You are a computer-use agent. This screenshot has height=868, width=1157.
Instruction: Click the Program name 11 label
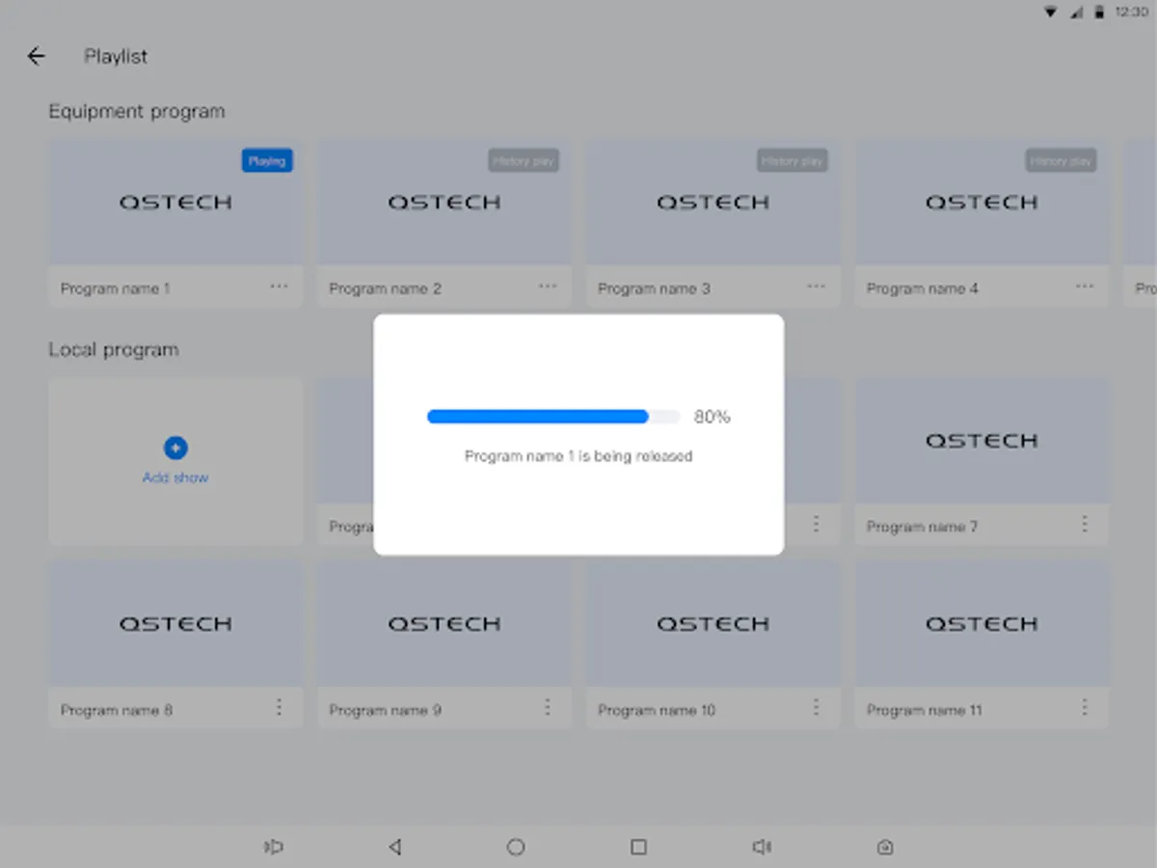(925, 710)
